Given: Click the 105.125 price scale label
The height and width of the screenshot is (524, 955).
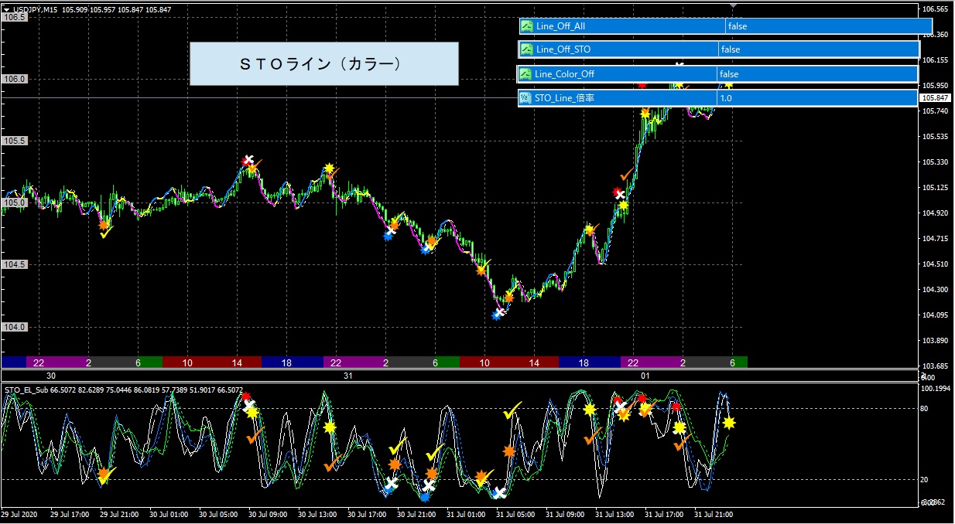Looking at the screenshot, I should point(936,188).
